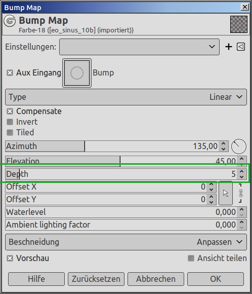Open the Beschneidung dropdown set to Anpassen

coord(126,242)
